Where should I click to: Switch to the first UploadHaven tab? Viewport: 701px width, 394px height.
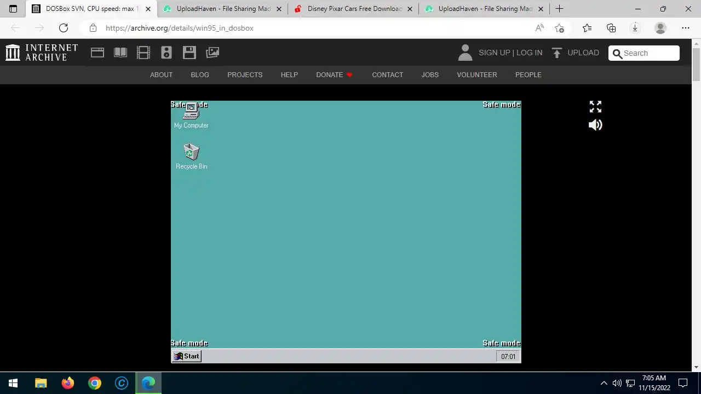(223, 9)
